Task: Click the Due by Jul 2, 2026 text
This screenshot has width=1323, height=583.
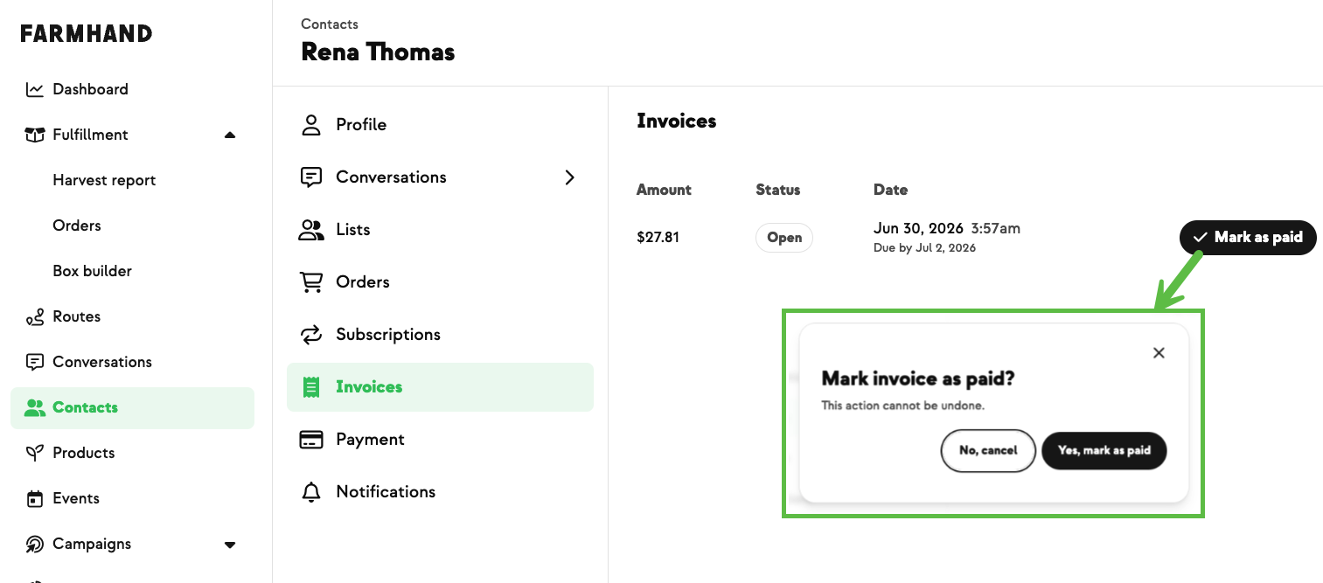Action: [924, 248]
